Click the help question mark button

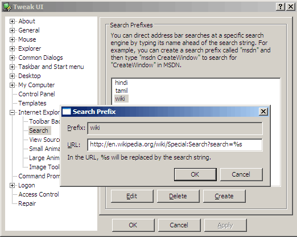click(x=280, y=7)
